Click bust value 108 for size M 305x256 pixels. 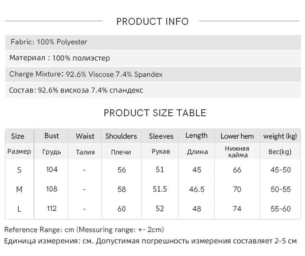point(52,189)
